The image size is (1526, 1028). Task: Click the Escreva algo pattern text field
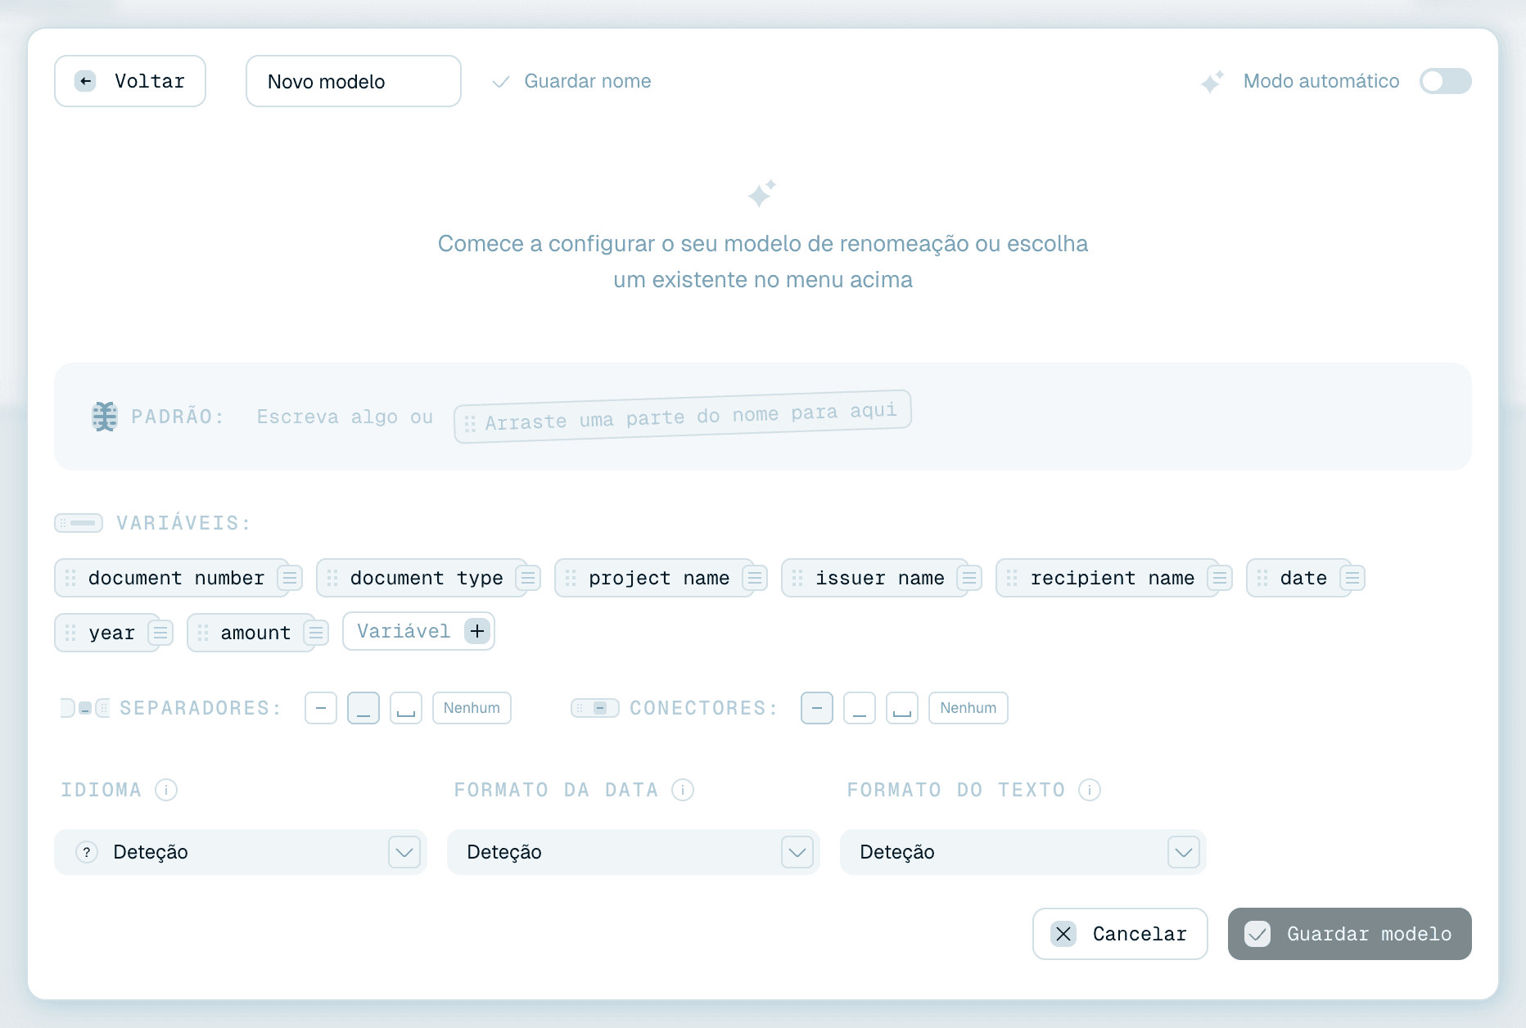(x=345, y=417)
